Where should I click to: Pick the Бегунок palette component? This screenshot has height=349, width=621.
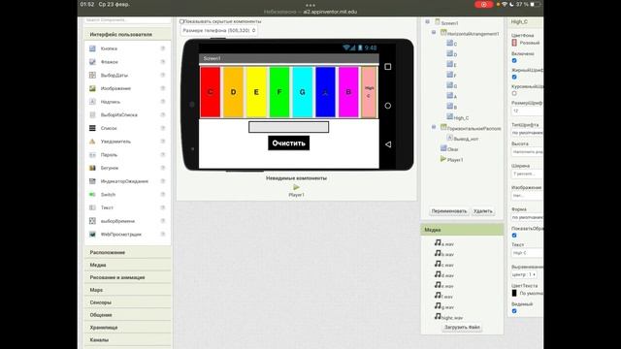tap(110, 168)
